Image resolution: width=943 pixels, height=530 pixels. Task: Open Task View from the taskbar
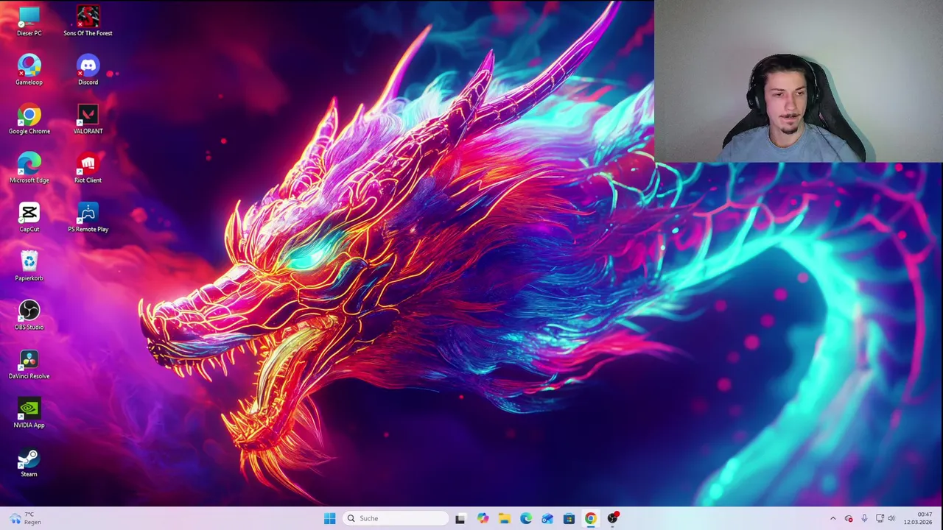[x=460, y=518]
